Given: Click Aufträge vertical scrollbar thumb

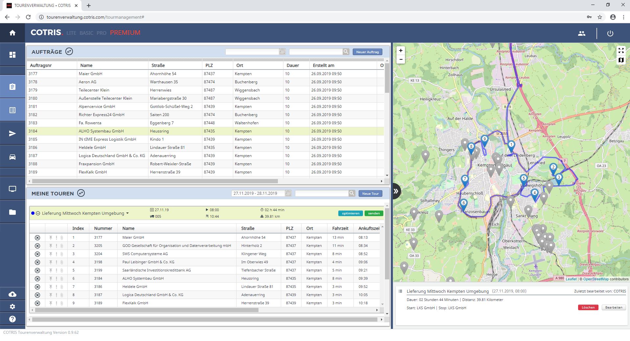Looking at the screenshot, I should click(x=387, y=78).
